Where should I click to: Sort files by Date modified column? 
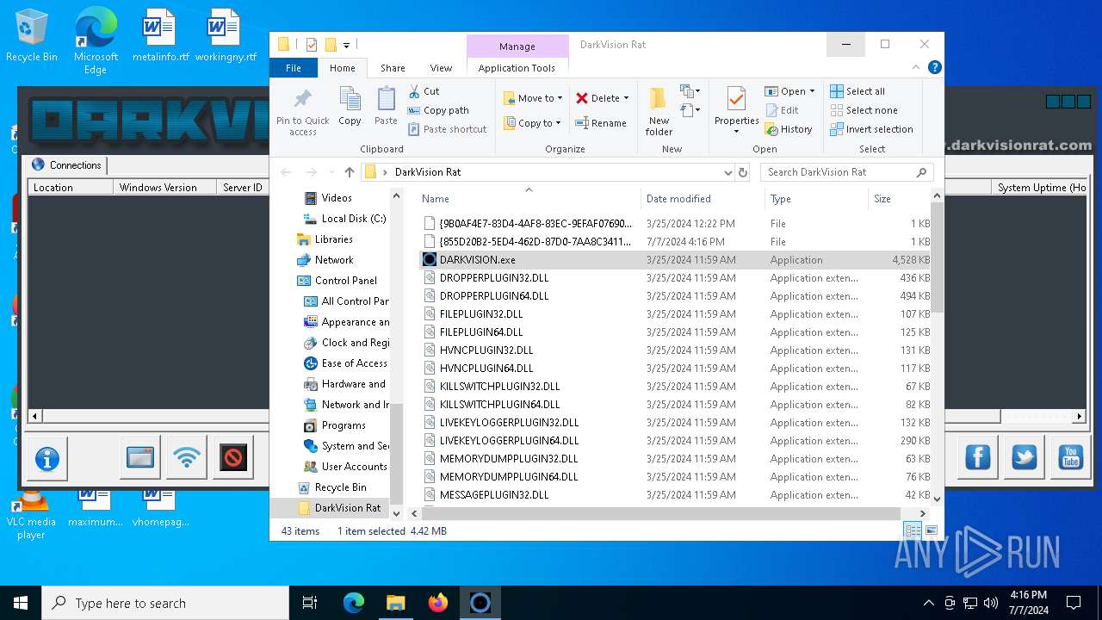tap(703, 199)
